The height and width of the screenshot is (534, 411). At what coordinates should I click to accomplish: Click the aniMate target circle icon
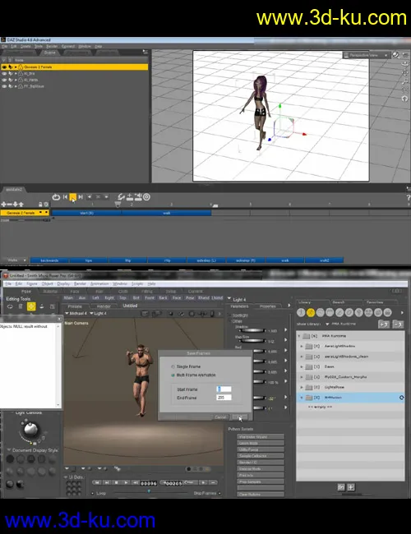146,197
